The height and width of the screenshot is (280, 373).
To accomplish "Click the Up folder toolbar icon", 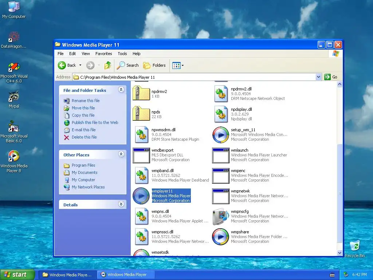I will tap(108, 65).
